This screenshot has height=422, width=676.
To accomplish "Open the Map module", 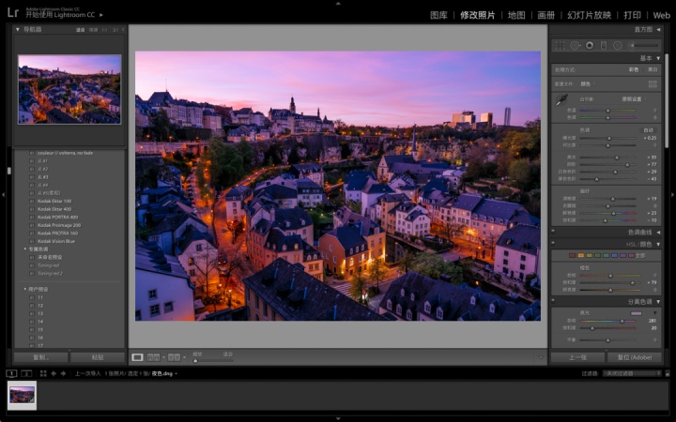I will click(x=516, y=15).
